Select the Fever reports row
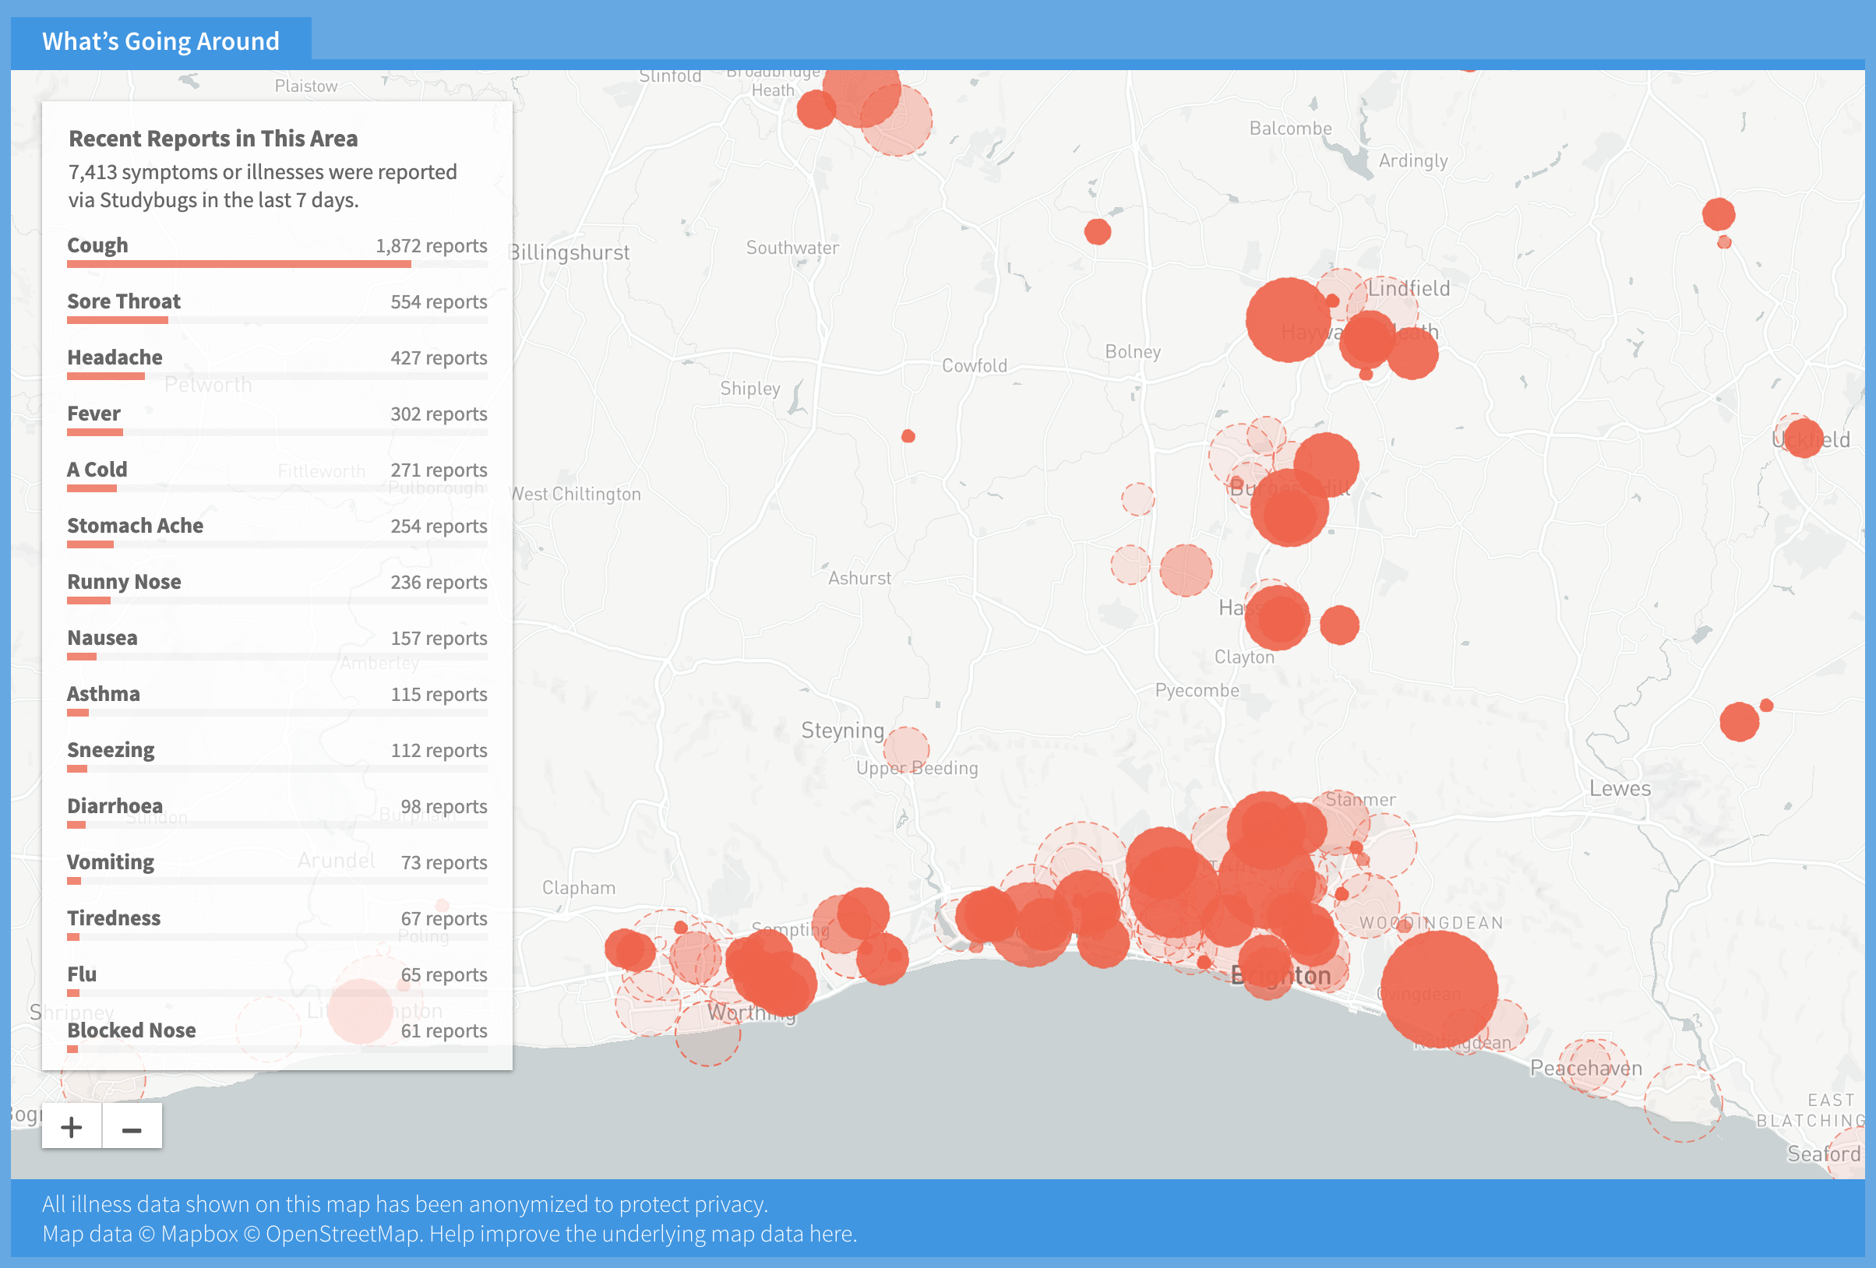This screenshot has width=1876, height=1268. point(277,419)
